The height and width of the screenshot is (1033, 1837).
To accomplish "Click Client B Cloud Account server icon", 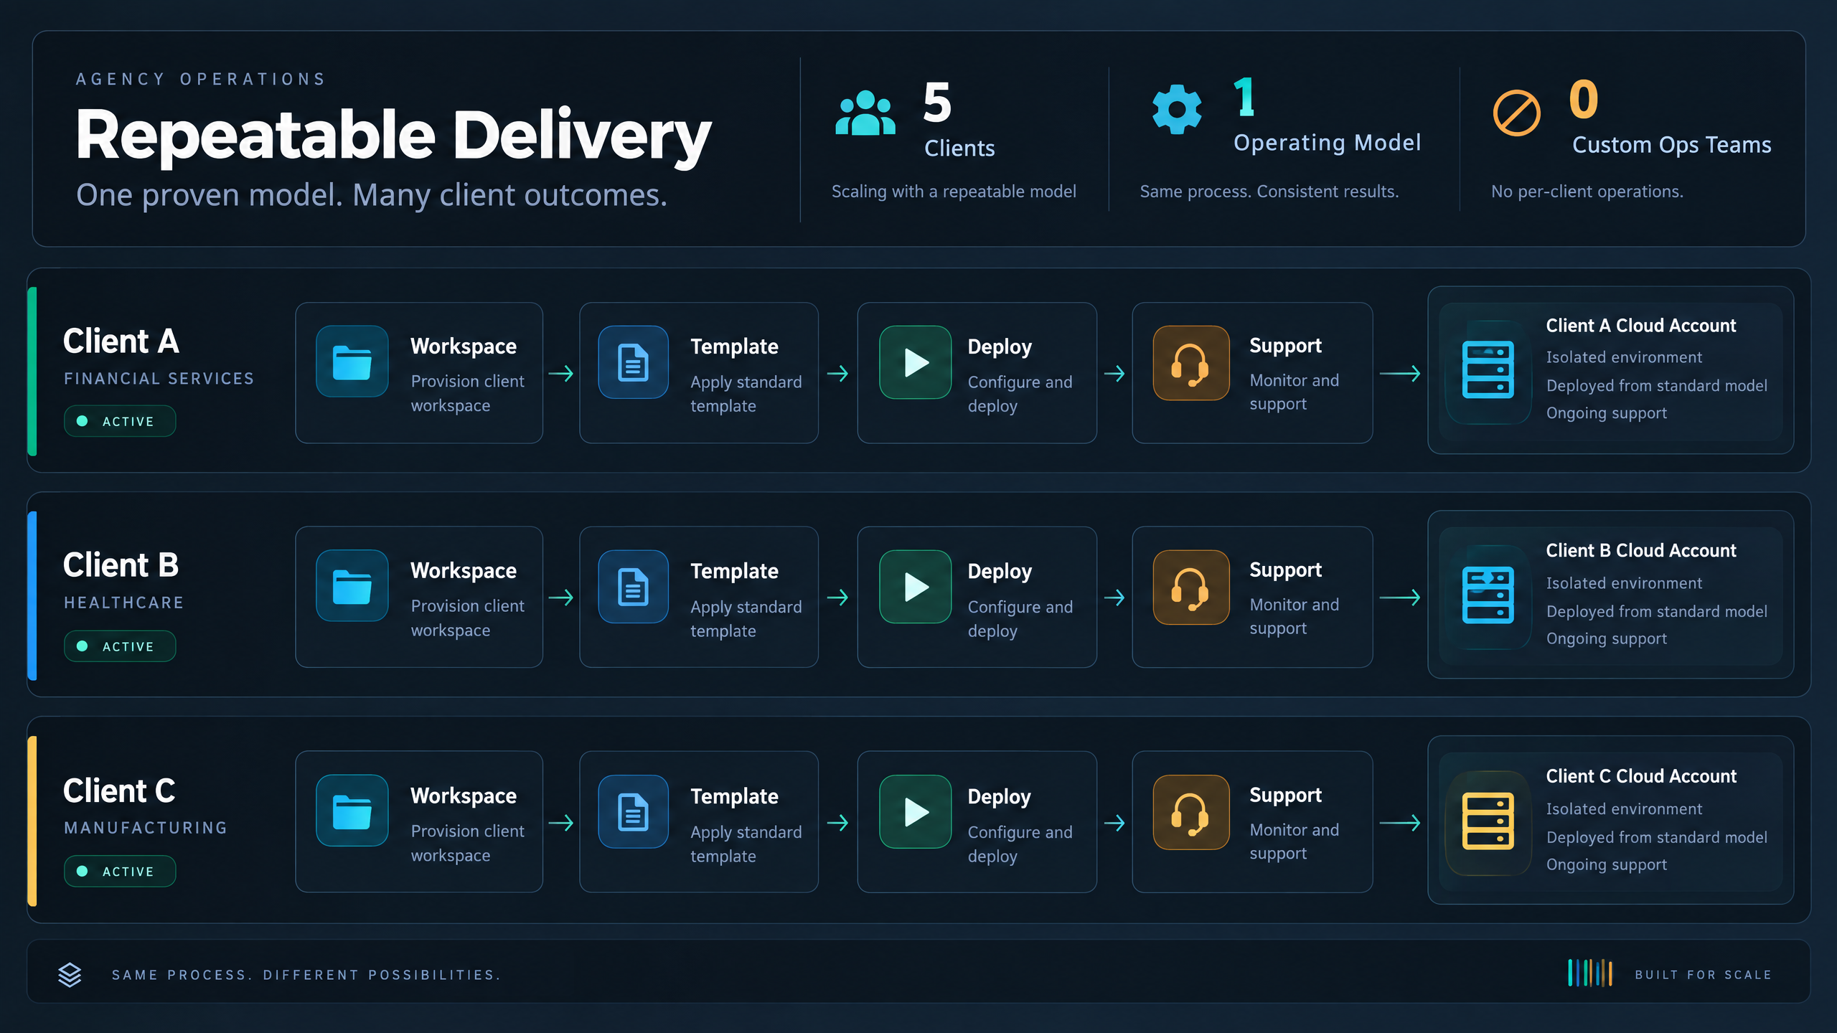I will tap(1488, 595).
